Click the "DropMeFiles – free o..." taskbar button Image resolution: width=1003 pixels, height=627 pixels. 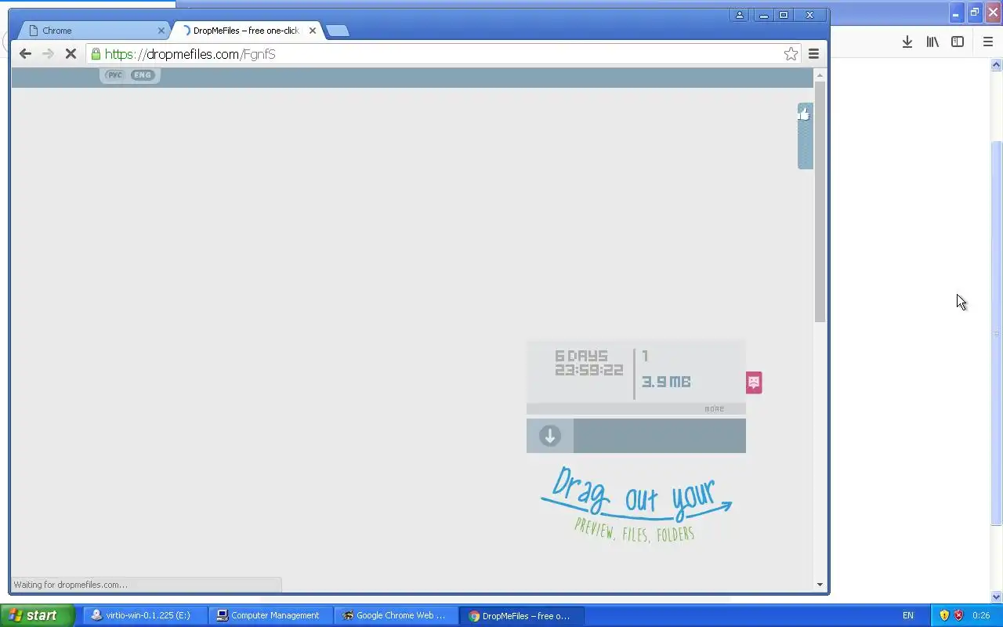tap(521, 615)
